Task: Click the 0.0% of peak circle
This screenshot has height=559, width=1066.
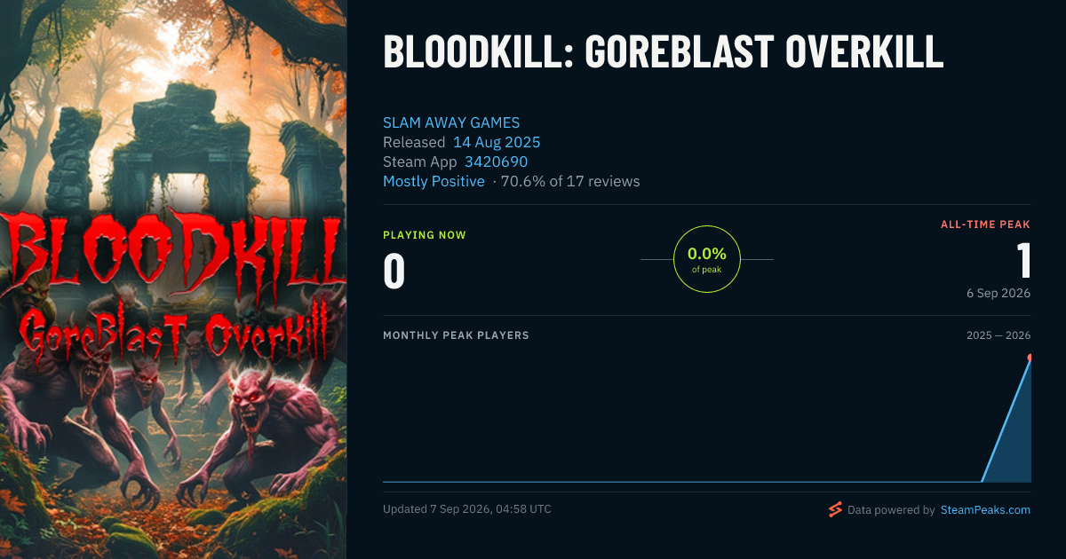Action: (x=707, y=259)
